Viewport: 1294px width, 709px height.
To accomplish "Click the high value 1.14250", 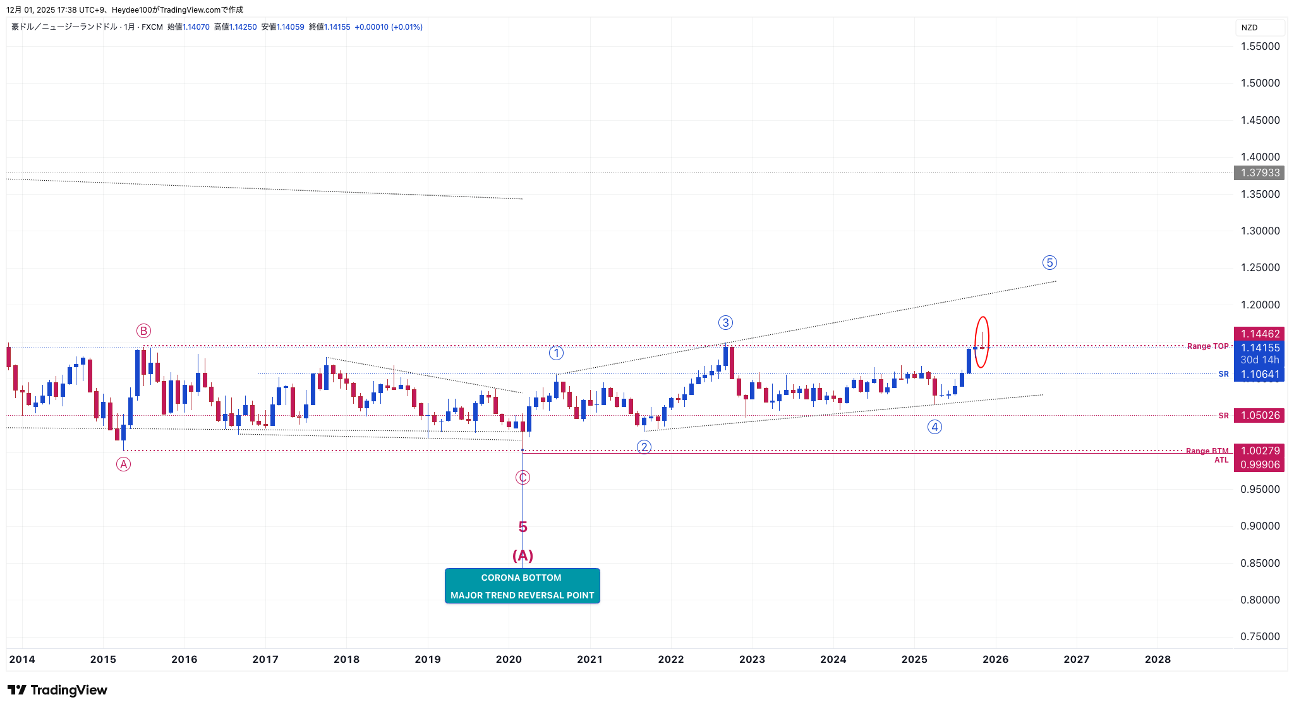I will (x=243, y=27).
